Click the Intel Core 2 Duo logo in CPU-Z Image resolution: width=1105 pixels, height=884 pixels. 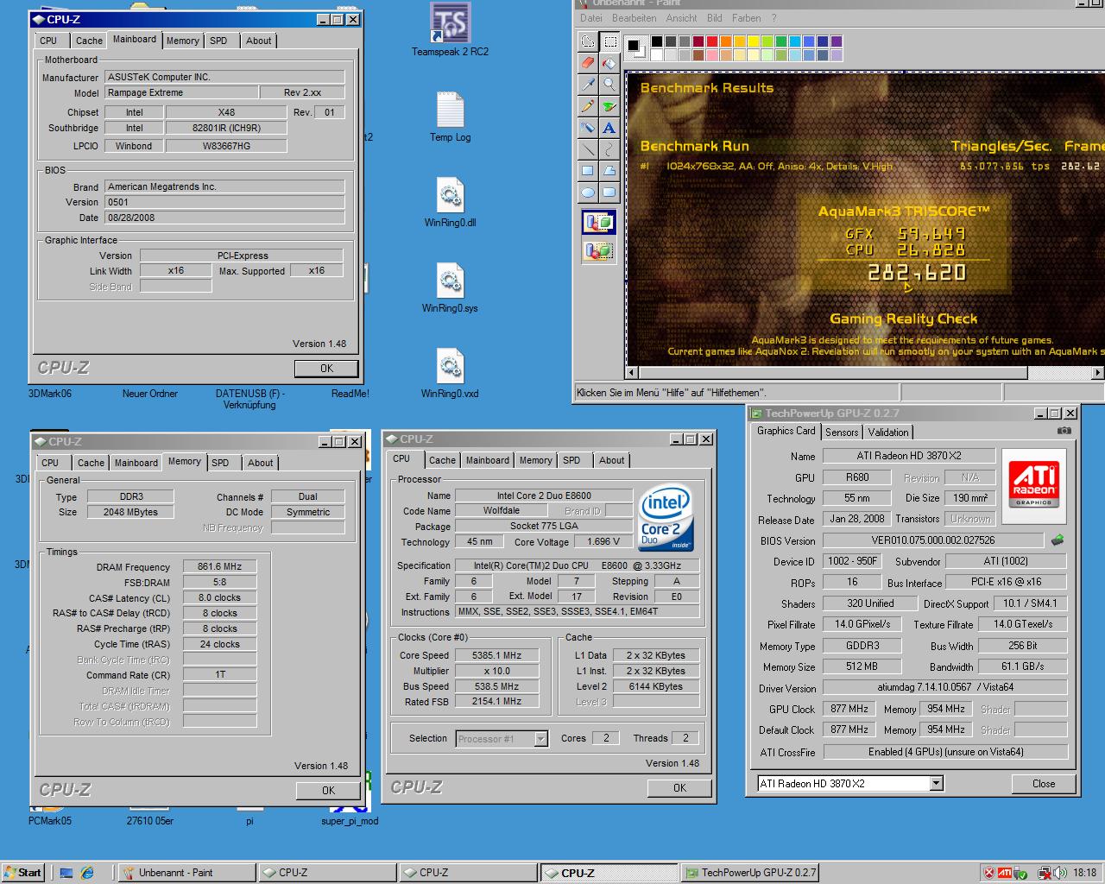(x=666, y=519)
